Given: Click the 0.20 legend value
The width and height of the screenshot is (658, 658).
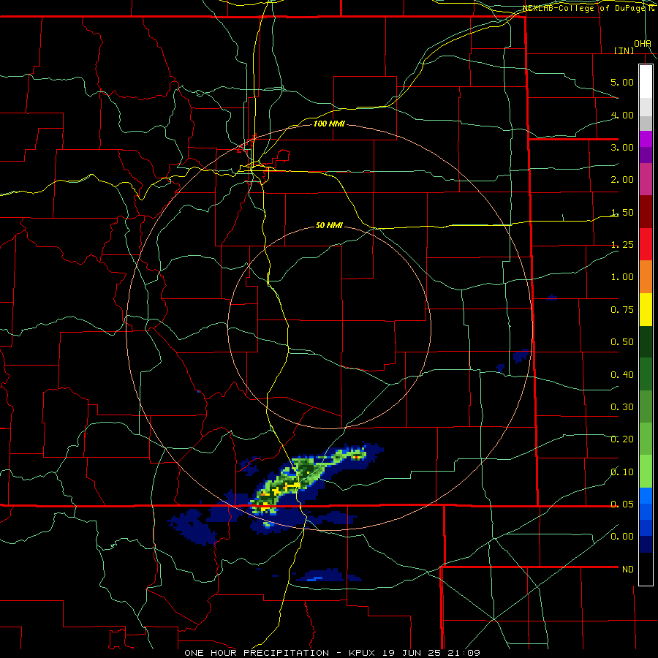Looking at the screenshot, I should [x=622, y=439].
